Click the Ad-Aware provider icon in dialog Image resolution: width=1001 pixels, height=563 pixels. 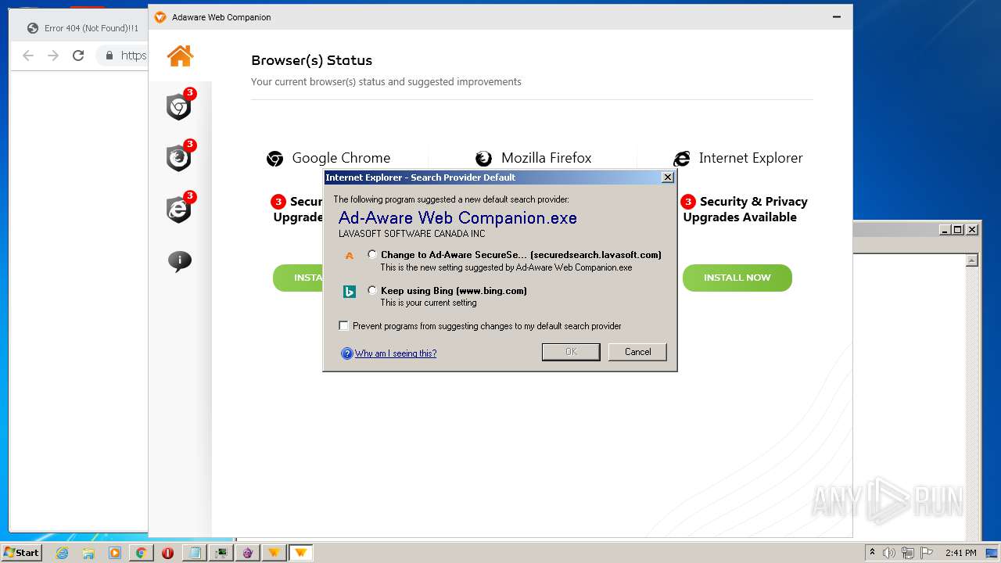(x=350, y=255)
